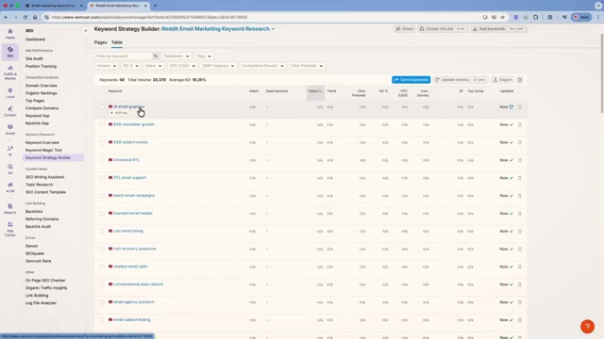Image resolution: width=604 pixels, height=339 pixels.
Task: Open the Social section icon
Action: (x=10, y=129)
